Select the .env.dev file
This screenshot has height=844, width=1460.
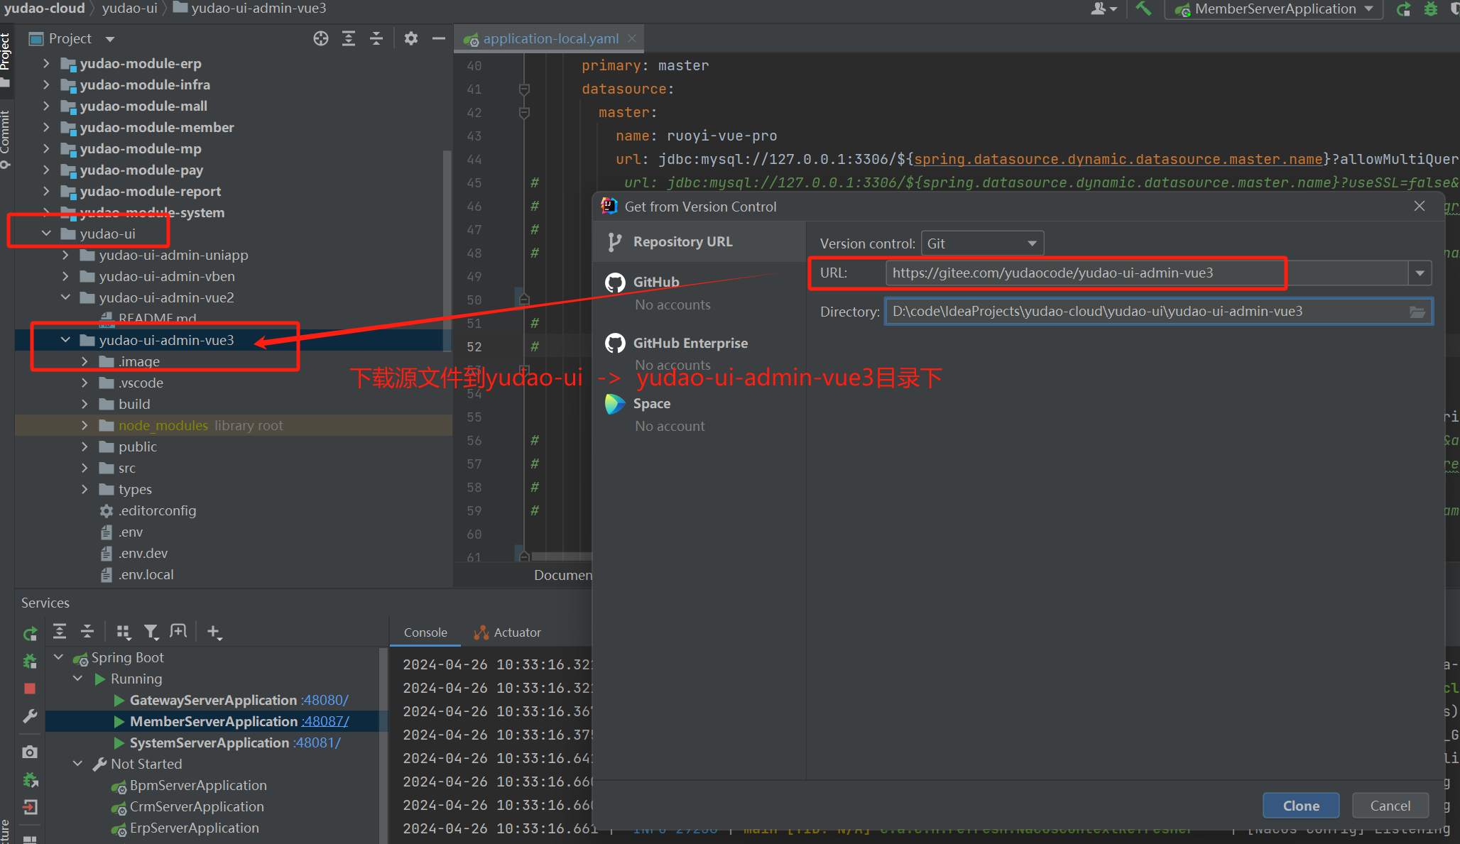(x=143, y=553)
